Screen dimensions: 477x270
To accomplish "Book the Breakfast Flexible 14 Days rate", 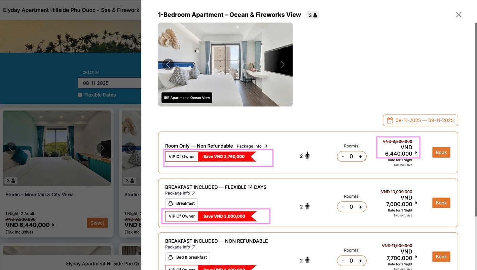I will pos(441,203).
